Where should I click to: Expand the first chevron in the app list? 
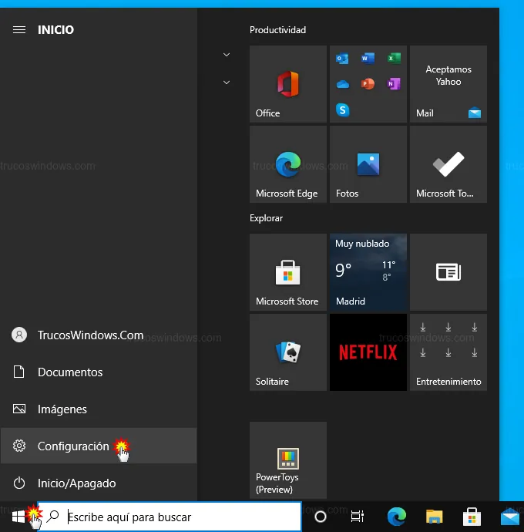(227, 55)
